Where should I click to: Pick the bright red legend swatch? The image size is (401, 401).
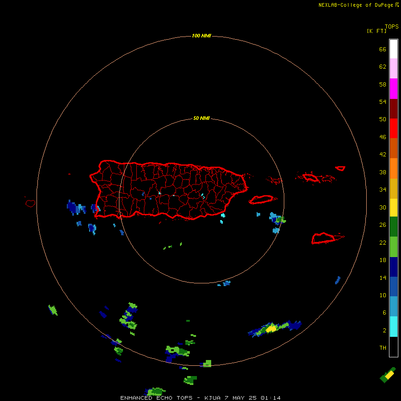tap(393, 128)
